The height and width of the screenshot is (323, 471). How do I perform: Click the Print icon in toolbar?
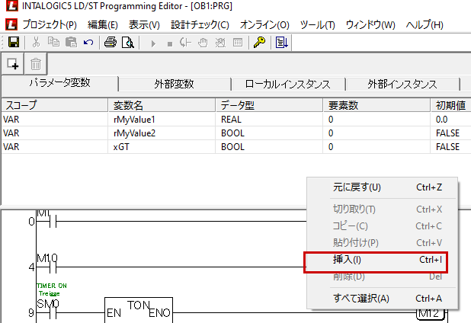pyautogui.click(x=110, y=43)
